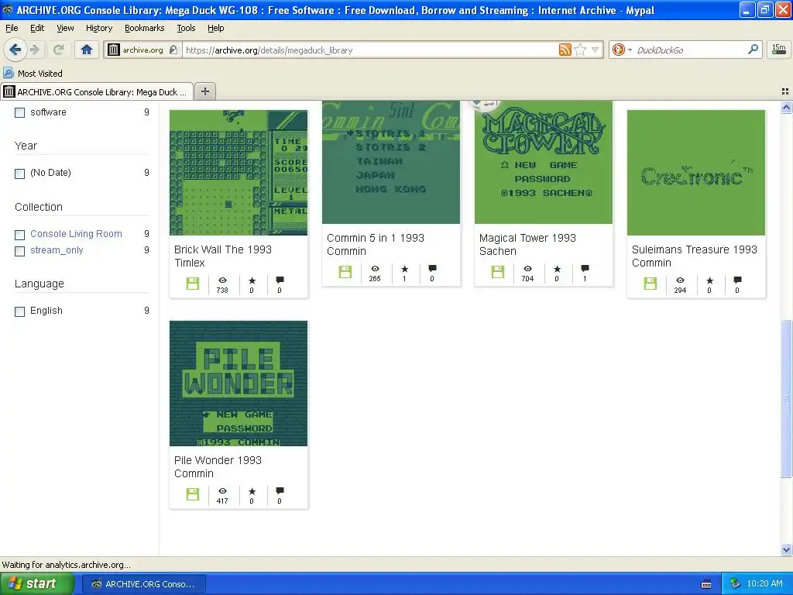793x595 pixels.
Task: Click reviews comment icon on Pile Wonder
Action: click(x=280, y=490)
